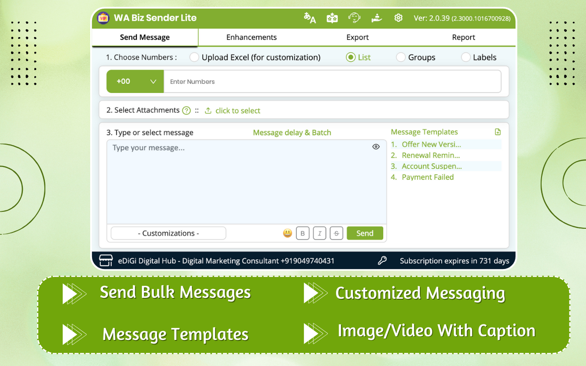586x366 pixels.
Task: Select Upload Excel (for customization)
Action: pyautogui.click(x=194, y=57)
